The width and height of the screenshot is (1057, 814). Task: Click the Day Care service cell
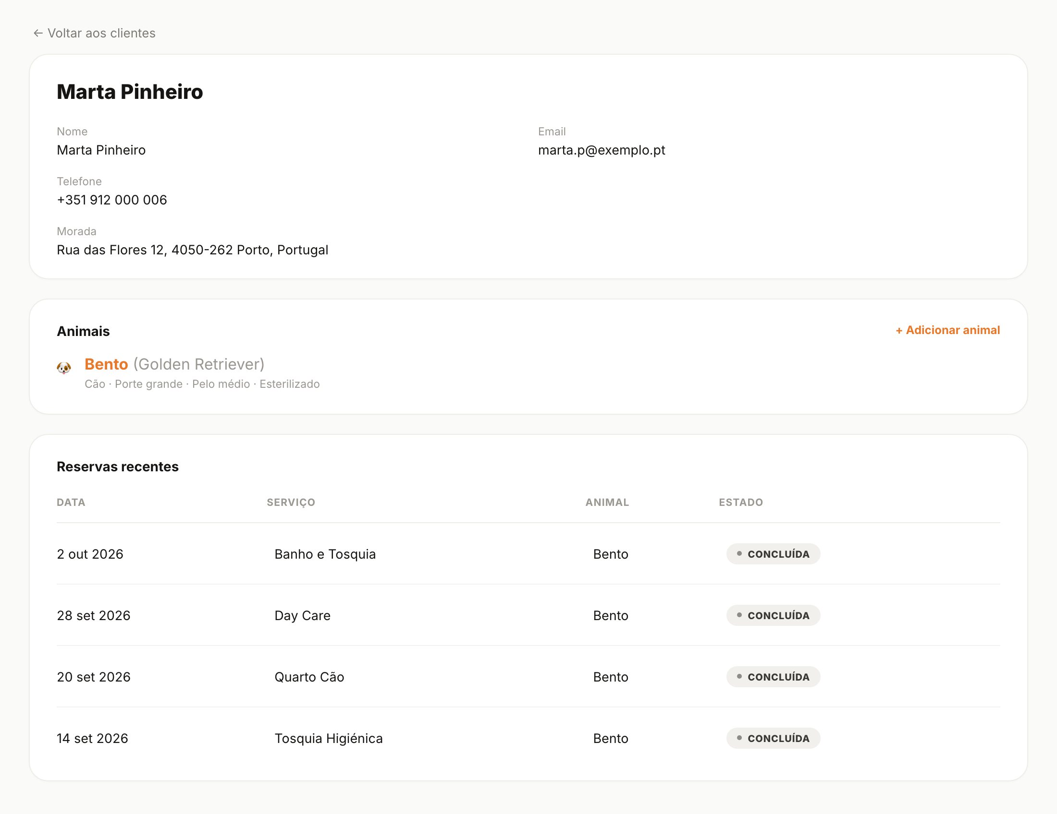click(303, 615)
